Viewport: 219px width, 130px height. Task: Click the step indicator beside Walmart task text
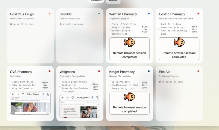[110, 29]
